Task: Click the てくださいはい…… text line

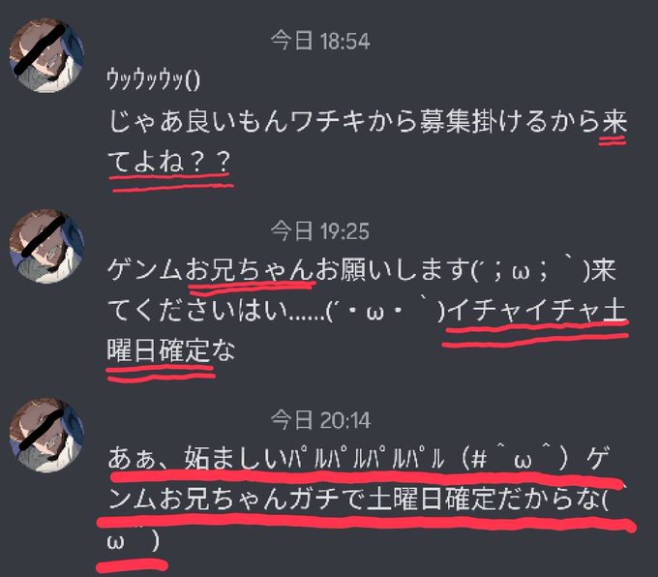Action: (x=367, y=311)
